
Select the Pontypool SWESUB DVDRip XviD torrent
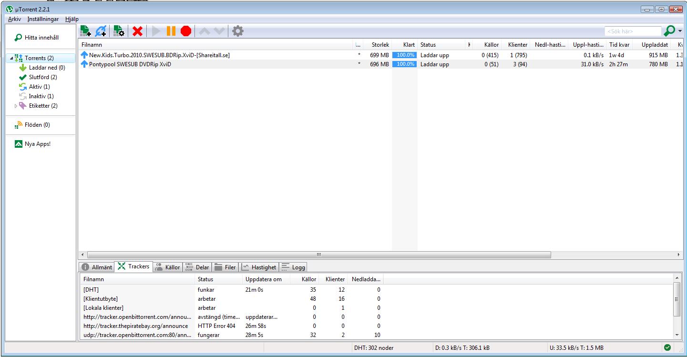pyautogui.click(x=381, y=64)
